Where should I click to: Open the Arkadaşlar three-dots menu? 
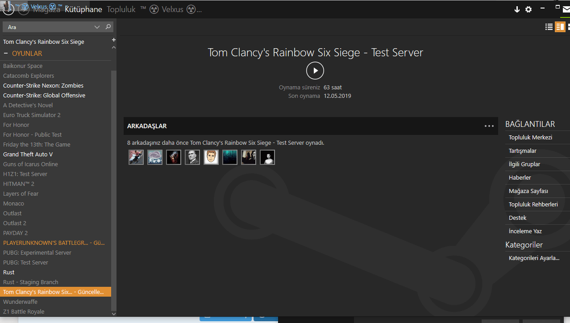point(489,126)
